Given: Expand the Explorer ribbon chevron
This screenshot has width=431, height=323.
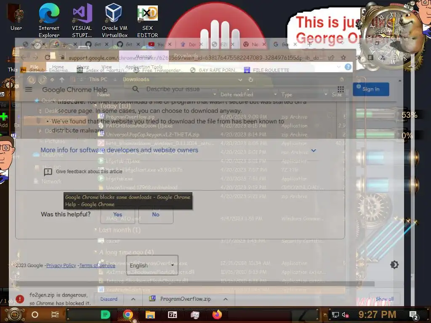Looking at the screenshot, I should 339,67.
